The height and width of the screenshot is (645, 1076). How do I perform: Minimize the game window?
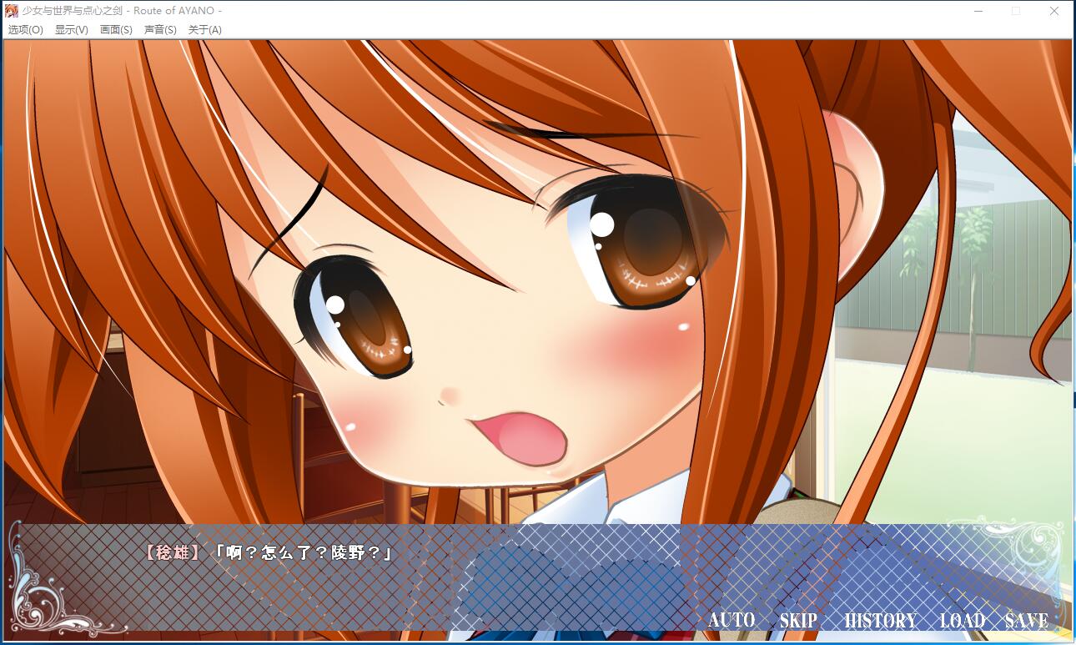978,11
